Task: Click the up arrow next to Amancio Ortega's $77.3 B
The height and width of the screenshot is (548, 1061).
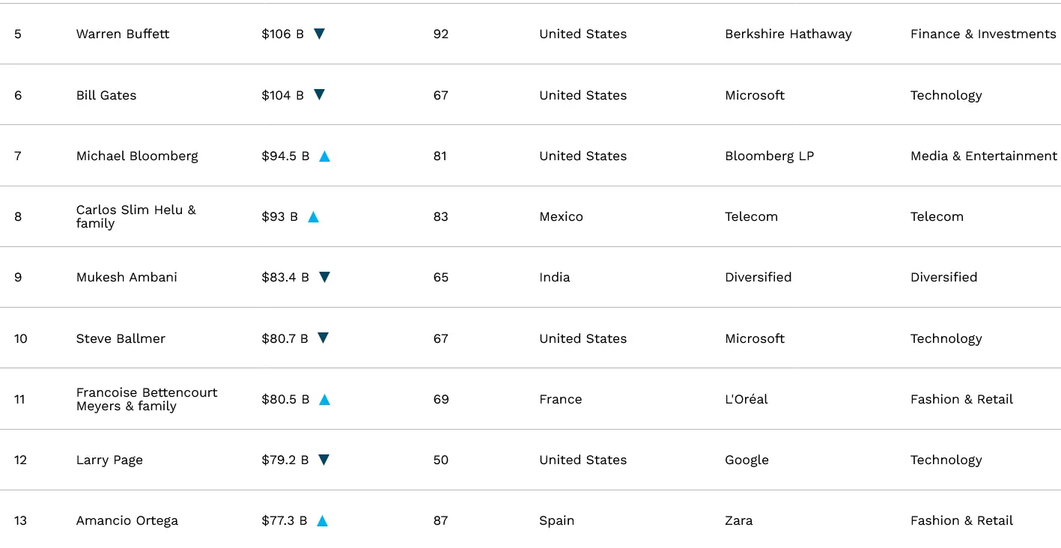Action: pos(322,520)
